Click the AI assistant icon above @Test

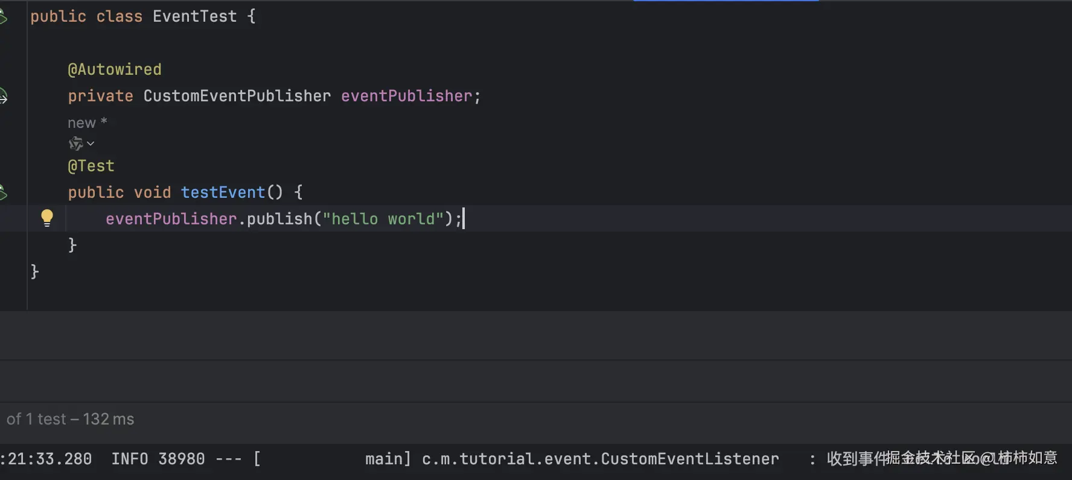(x=75, y=144)
